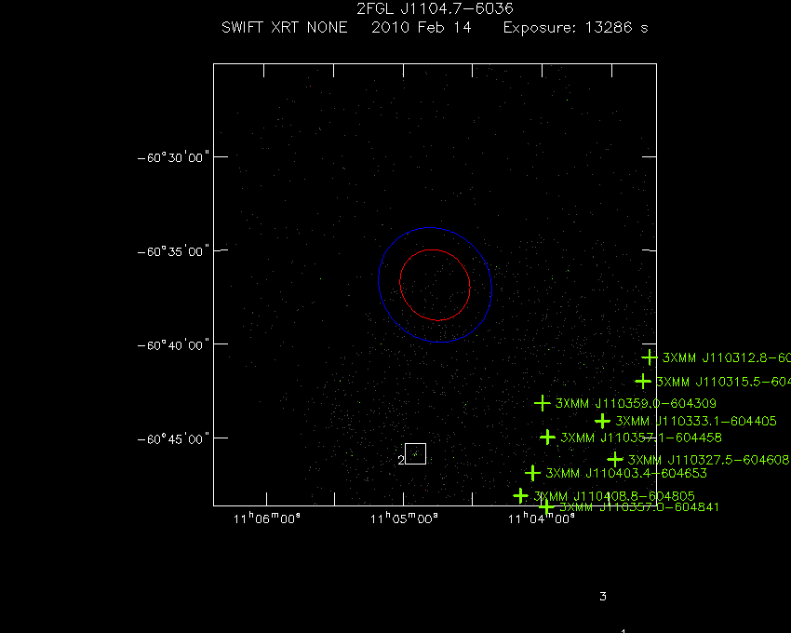Click the right ascension label 11h05m00s
Screen dimensions: 791x633
[404, 519]
